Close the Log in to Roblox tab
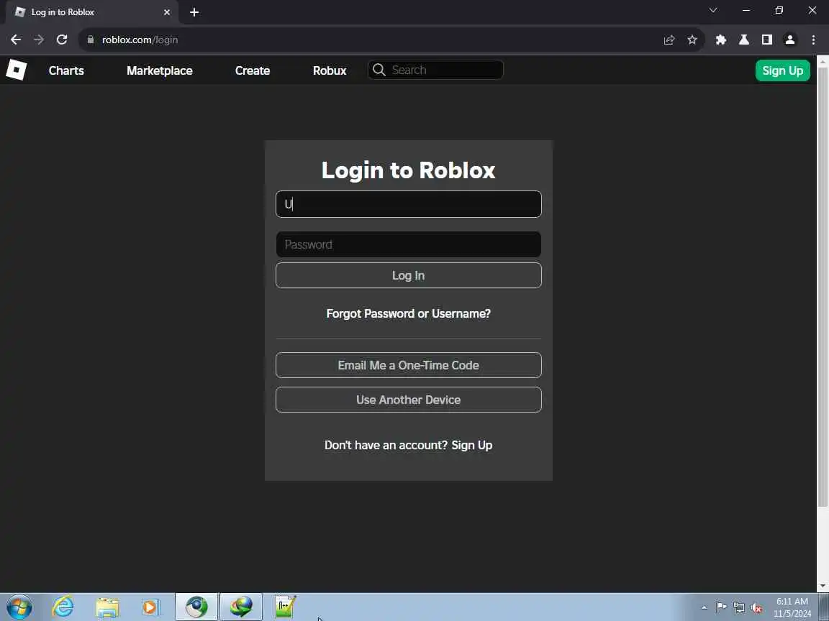829x621 pixels. pos(167,12)
